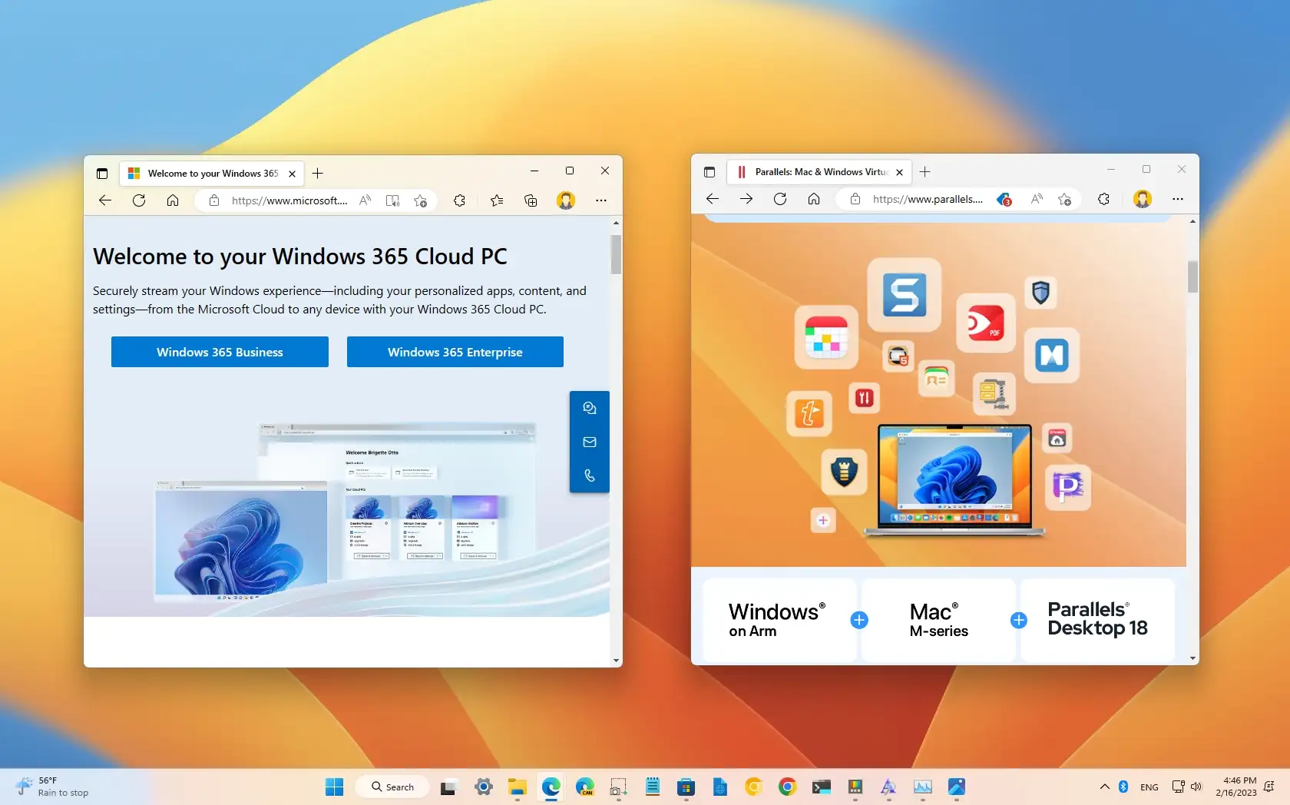Expand hidden icons in the system tray
This screenshot has height=805, width=1290.
[1103, 787]
